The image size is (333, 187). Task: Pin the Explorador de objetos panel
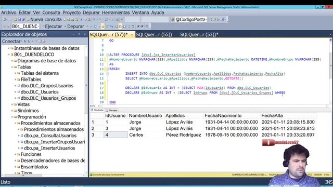pos(79,34)
